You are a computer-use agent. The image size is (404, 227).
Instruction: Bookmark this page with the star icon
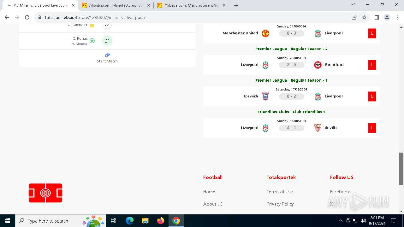click(364, 17)
